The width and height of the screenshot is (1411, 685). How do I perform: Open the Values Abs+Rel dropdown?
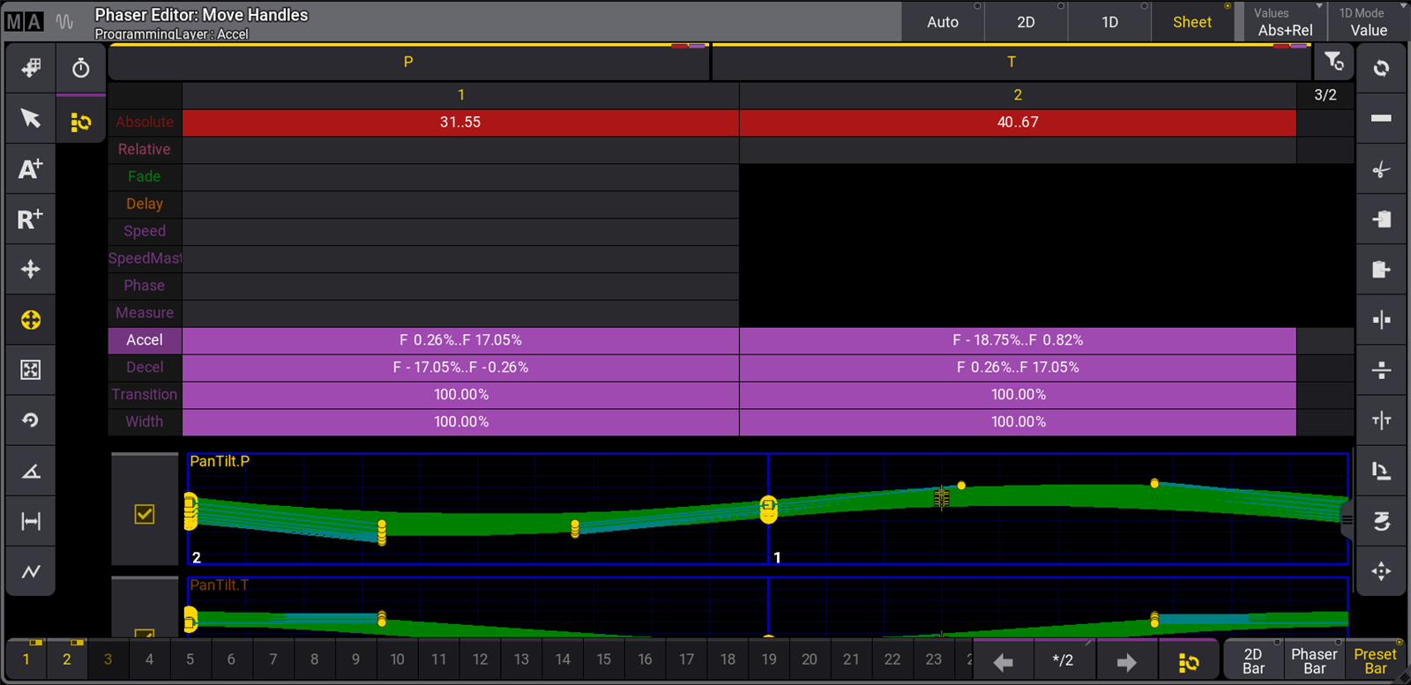(1285, 22)
